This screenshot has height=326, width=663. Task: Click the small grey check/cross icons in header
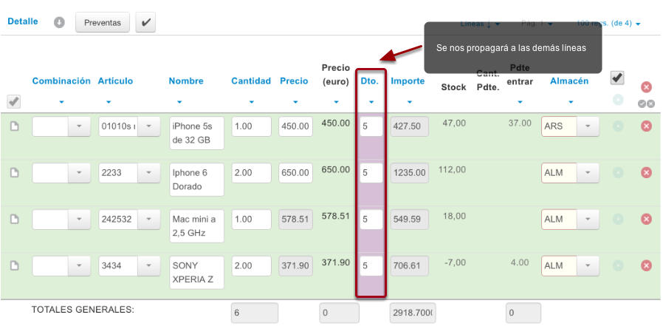(x=646, y=103)
